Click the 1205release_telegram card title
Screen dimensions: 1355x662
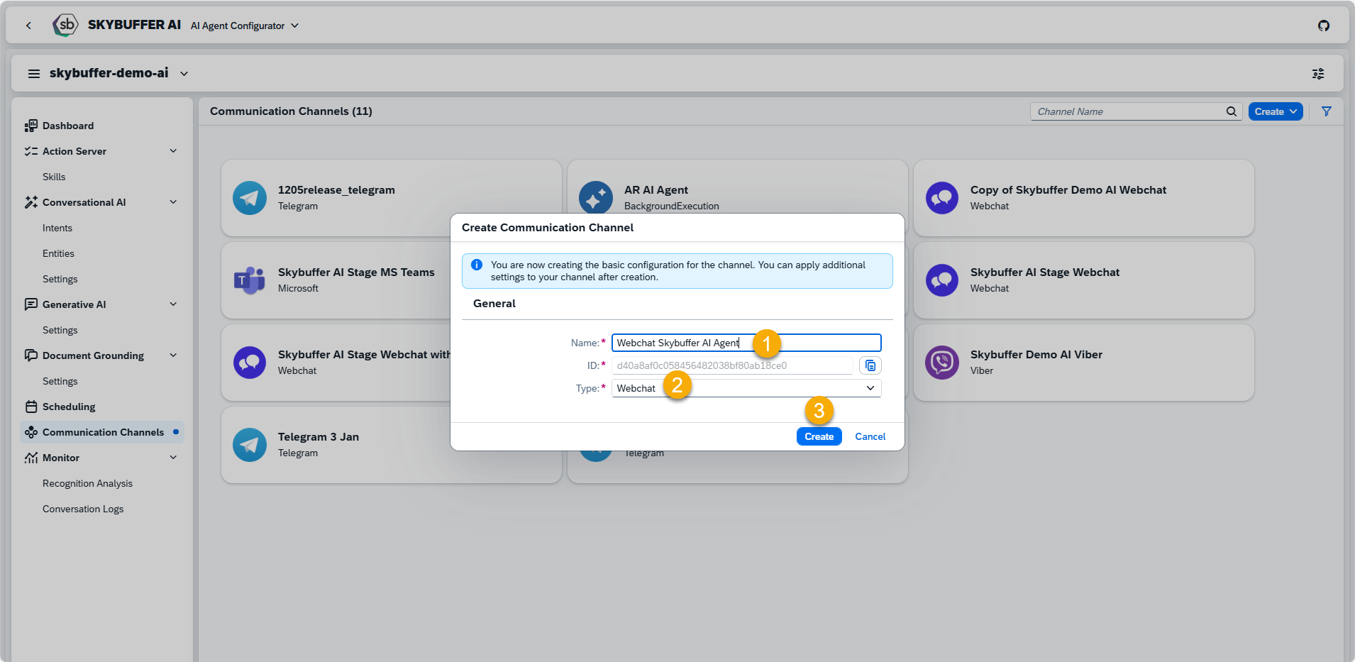[336, 190]
